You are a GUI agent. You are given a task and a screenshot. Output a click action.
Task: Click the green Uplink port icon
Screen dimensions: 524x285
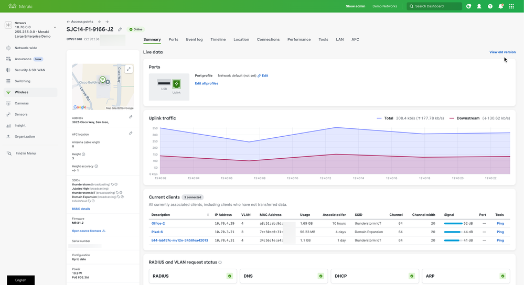[x=176, y=84]
